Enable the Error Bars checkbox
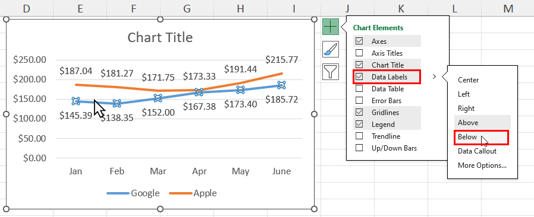This screenshot has width=534, height=217. point(359,101)
